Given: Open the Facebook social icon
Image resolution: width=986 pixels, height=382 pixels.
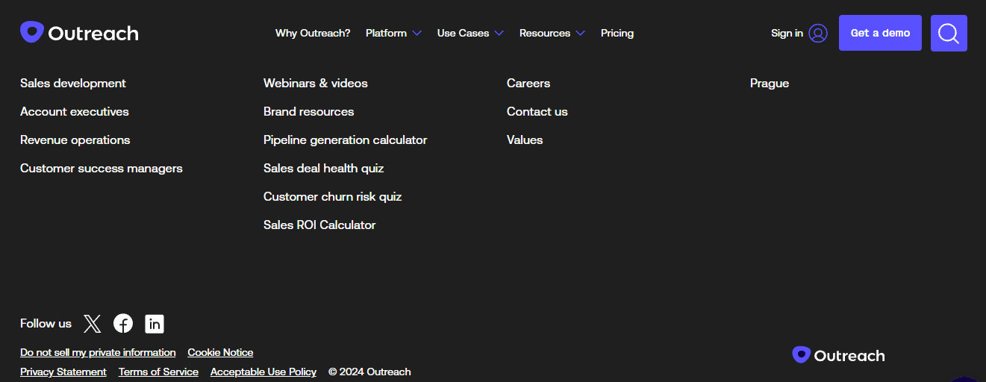Looking at the screenshot, I should (x=123, y=323).
